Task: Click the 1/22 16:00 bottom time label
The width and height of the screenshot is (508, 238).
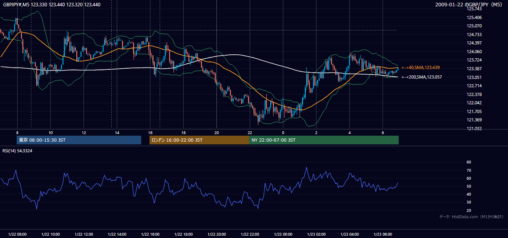Action: (150, 234)
